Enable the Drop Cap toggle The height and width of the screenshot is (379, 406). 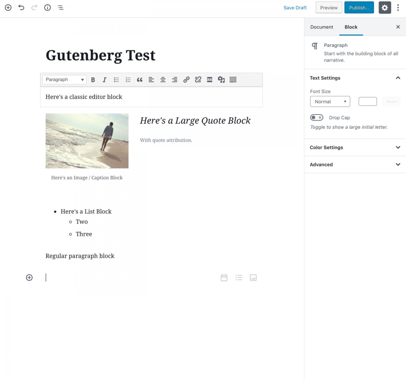pyautogui.click(x=317, y=117)
